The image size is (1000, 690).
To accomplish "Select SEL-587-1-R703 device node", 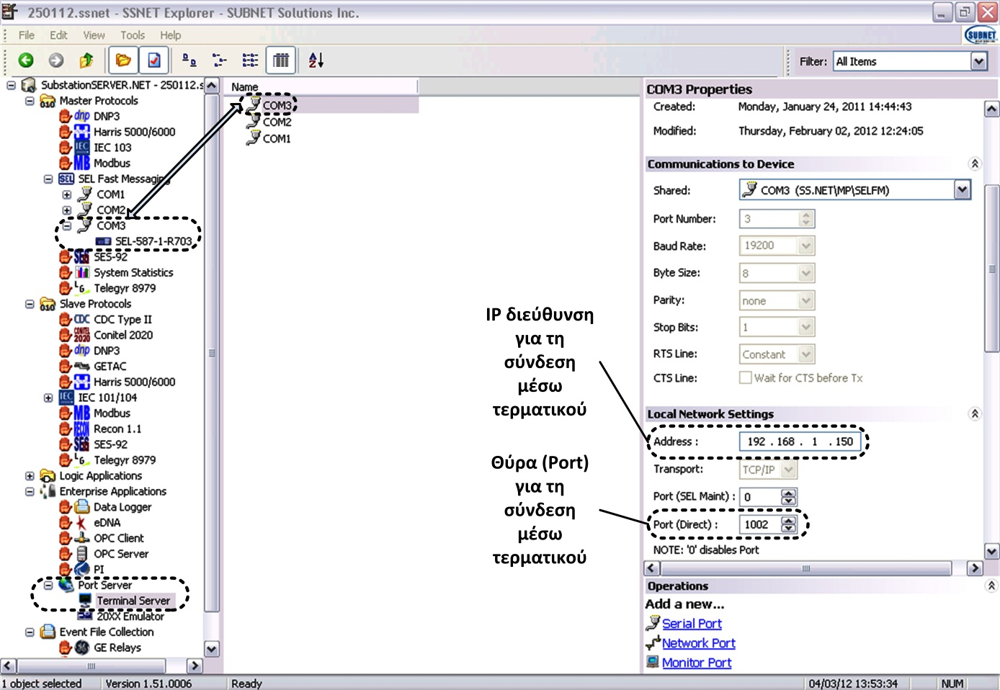I will [x=153, y=241].
